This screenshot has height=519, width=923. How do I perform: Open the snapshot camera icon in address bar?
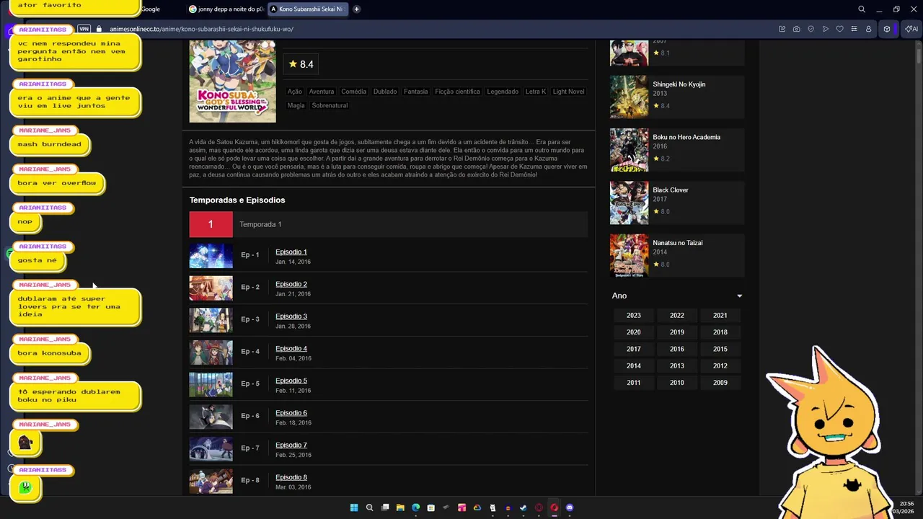coord(796,29)
